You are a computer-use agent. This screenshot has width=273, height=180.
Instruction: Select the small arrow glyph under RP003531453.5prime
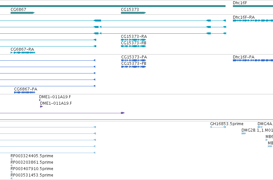11,178
